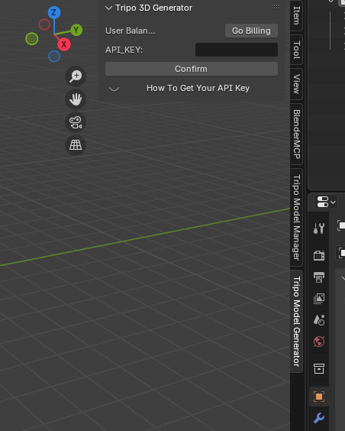Click the Z axis on navigation gizmo
This screenshot has width=345, height=431.
tap(54, 12)
